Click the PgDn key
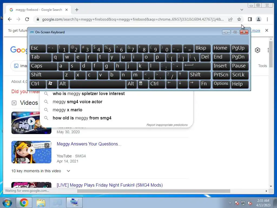277x208 pixels. point(240,58)
